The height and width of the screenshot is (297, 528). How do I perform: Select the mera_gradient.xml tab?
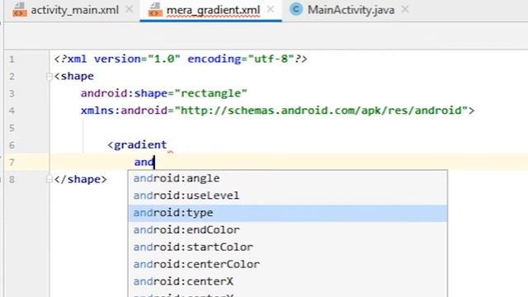[213, 10]
